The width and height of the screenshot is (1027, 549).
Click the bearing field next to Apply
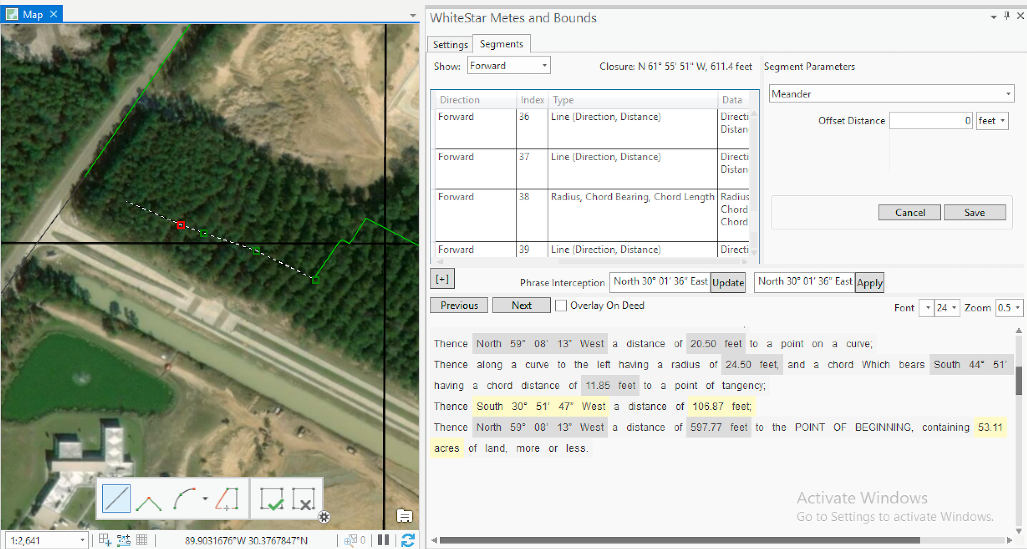click(805, 282)
